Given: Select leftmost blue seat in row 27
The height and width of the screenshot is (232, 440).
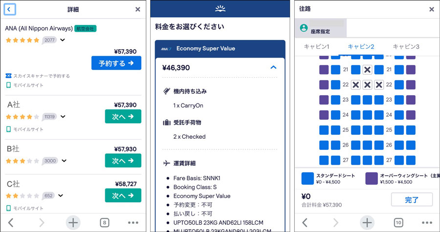Looking at the screenshot, I should (x=324, y=160).
